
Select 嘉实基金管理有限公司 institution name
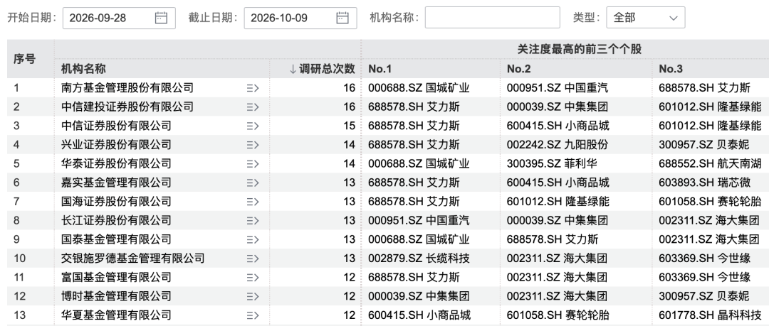116,183
